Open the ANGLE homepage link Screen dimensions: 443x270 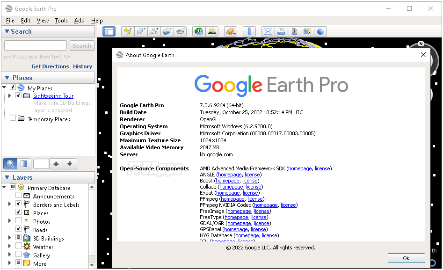[230, 175]
